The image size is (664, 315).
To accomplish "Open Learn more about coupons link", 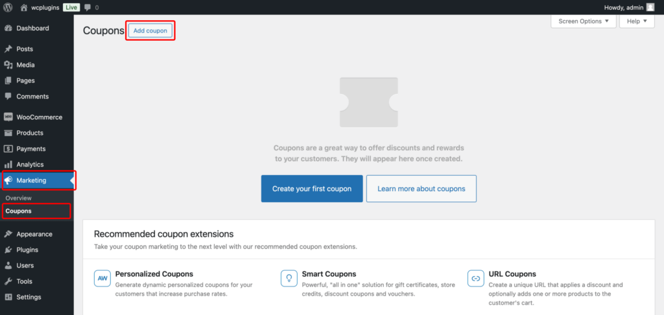I will pyautogui.click(x=421, y=189).
